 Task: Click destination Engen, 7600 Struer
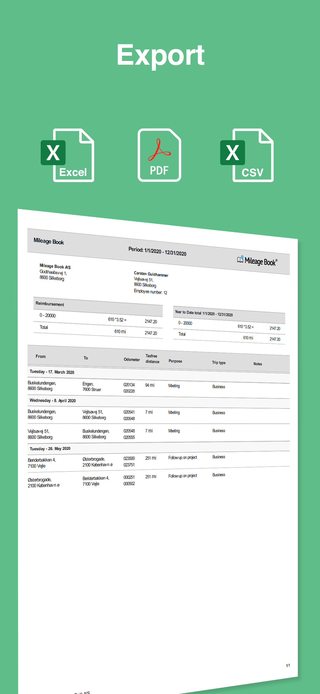[x=92, y=387]
